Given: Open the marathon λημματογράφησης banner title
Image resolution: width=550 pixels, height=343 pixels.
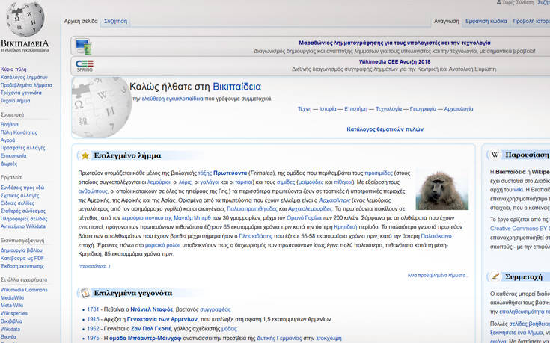Looking at the screenshot, I should [394, 43].
